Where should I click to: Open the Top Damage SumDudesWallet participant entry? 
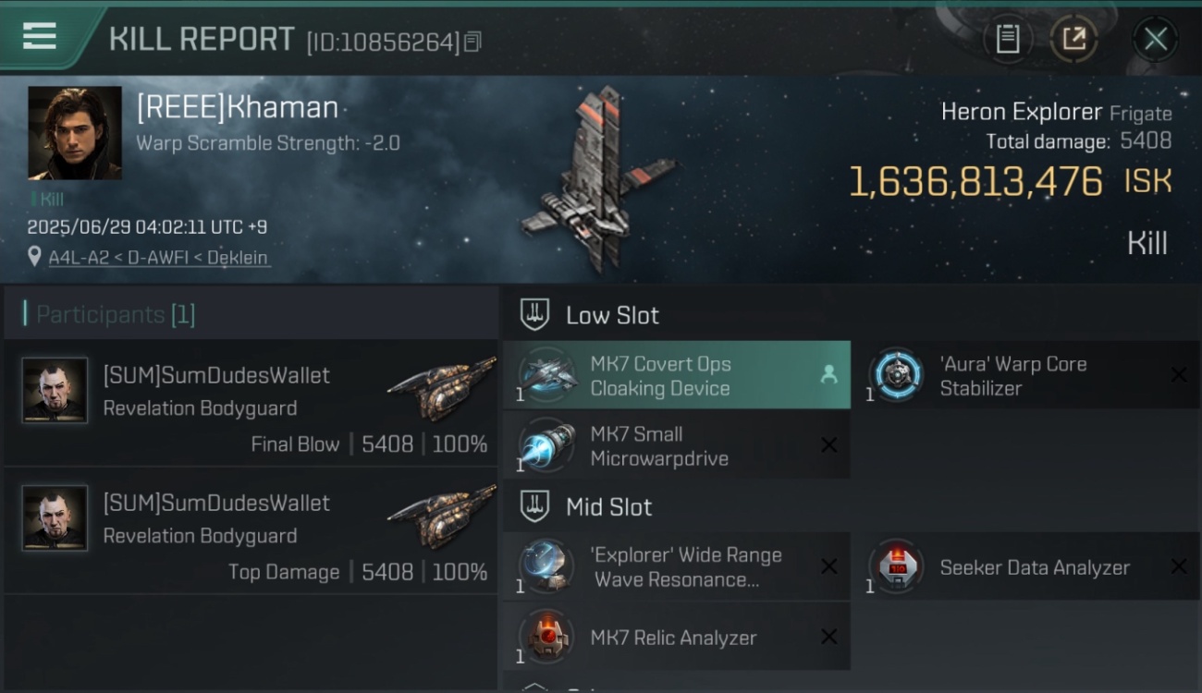point(251,530)
